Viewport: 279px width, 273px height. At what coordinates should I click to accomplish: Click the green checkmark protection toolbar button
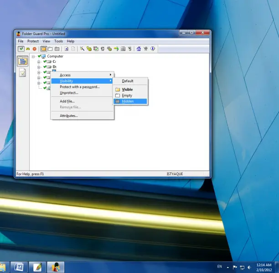click(x=21, y=49)
